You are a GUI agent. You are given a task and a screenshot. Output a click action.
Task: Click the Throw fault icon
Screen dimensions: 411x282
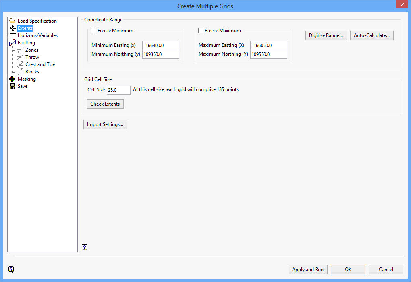pos(20,57)
